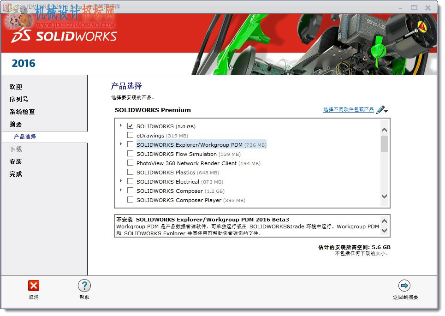Viewport: 445px width, 316px height.
Task: Switch to 摘要 step
Action: 16,125
